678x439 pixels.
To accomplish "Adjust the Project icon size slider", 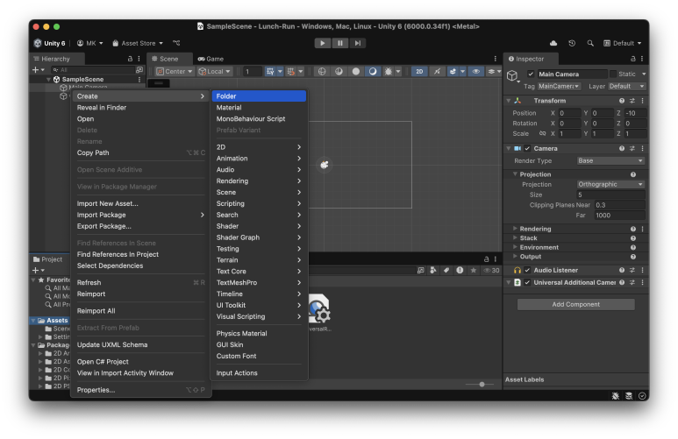I will click(x=482, y=384).
